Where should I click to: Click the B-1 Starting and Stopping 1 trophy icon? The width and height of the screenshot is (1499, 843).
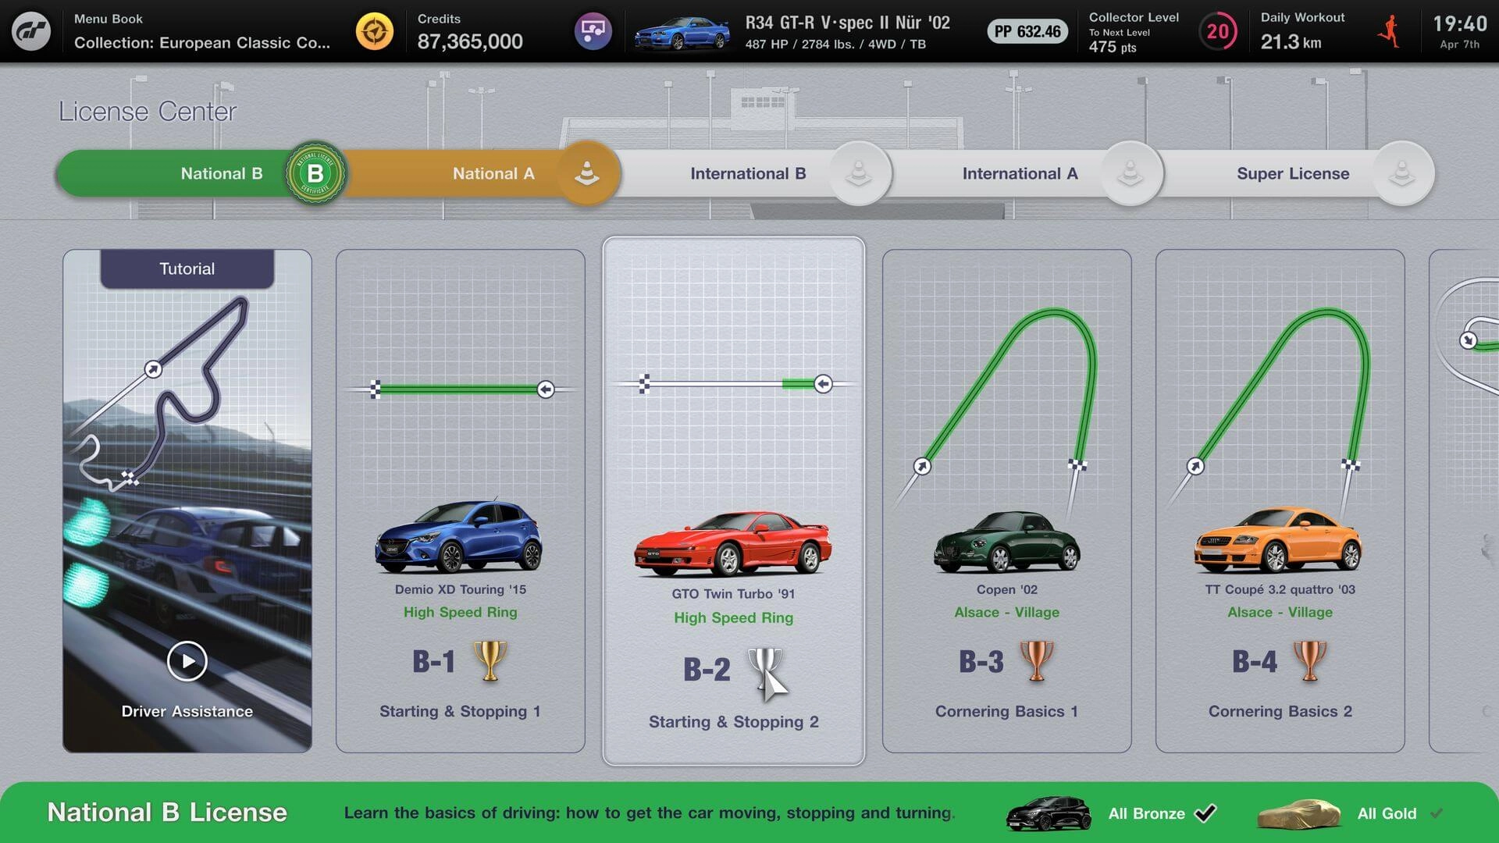coord(493,666)
